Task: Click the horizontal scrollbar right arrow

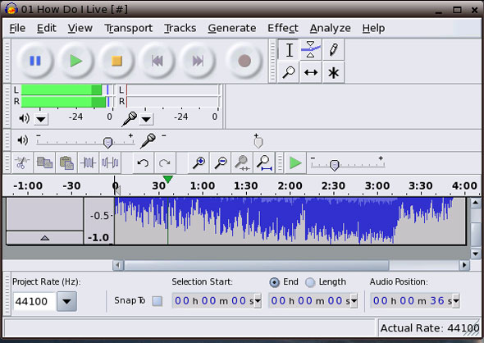Action: 464,265
